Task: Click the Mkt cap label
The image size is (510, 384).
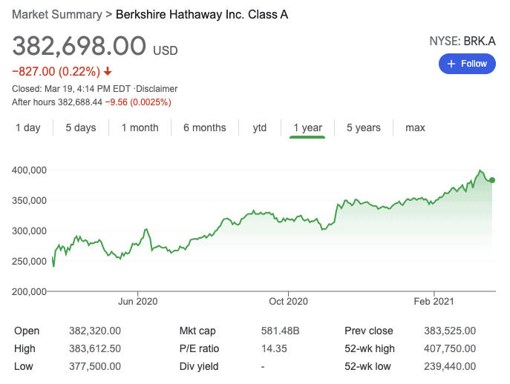Action: (197, 331)
